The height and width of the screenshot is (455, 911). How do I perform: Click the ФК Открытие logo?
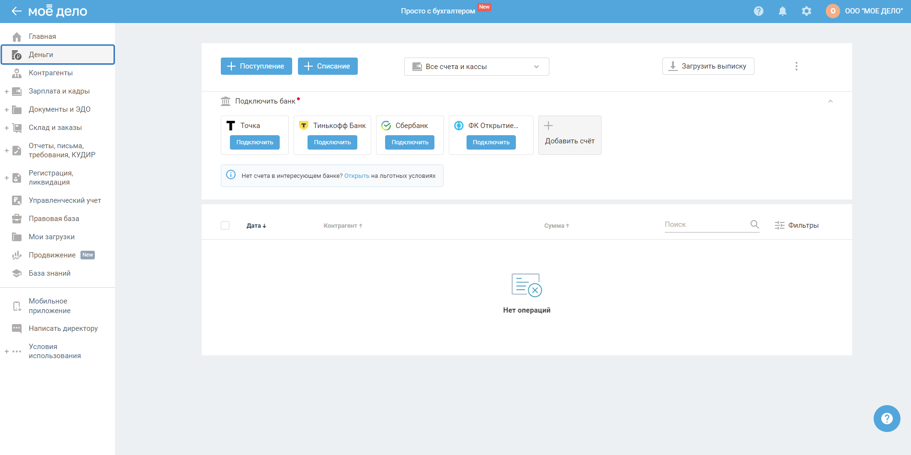click(459, 126)
